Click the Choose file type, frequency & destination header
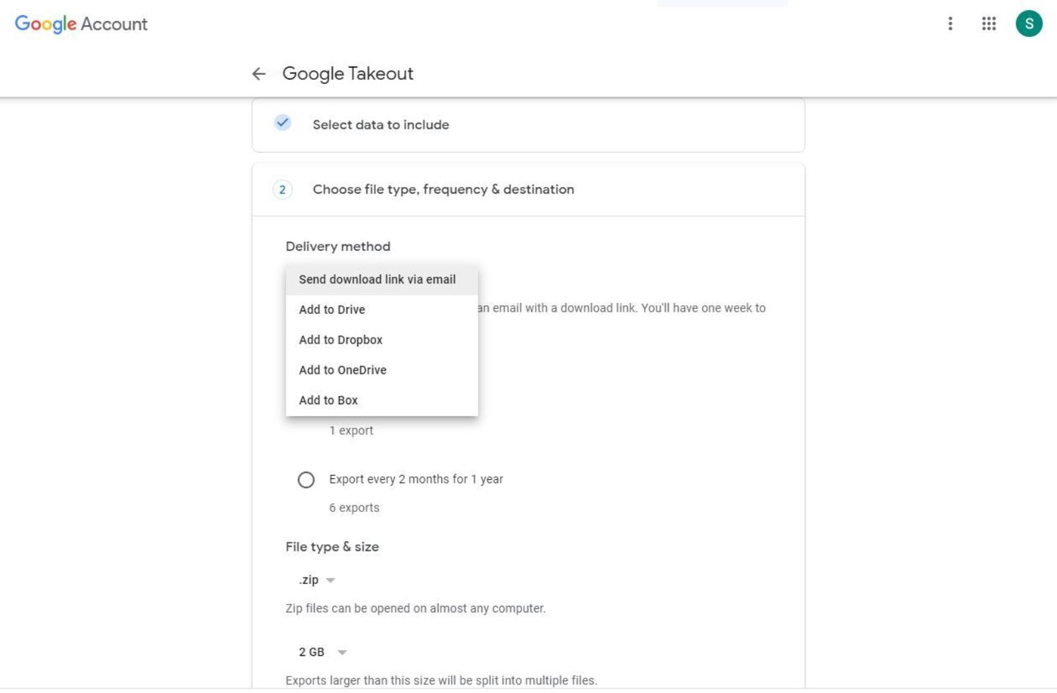1057x693 pixels. (x=443, y=190)
